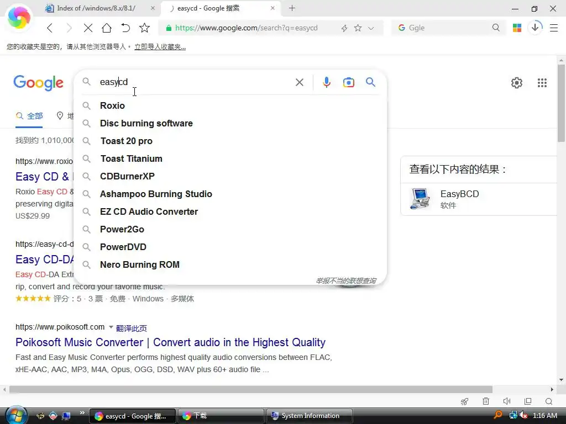Click the trash icon in the status bar

486,401
